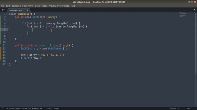Viewport: 197px width, 110px height.
Task: Click array values {6, 3, 6, 1, 0}
Action: (52, 55)
